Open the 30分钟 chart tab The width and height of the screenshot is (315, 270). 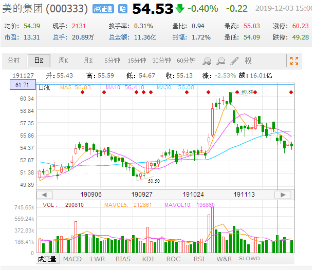(x=161, y=61)
